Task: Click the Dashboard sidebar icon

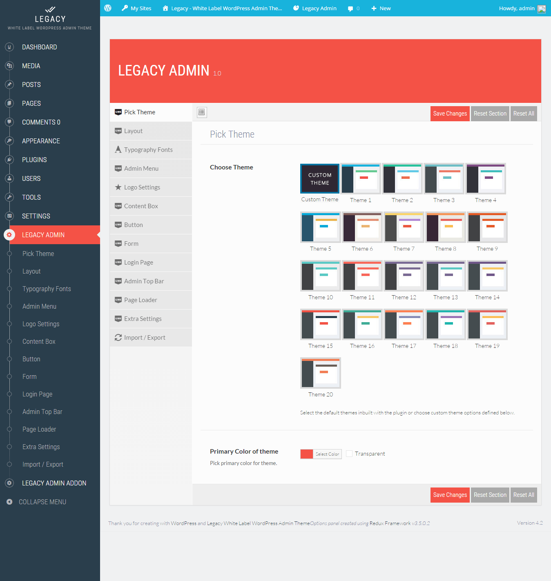Action: [x=9, y=47]
